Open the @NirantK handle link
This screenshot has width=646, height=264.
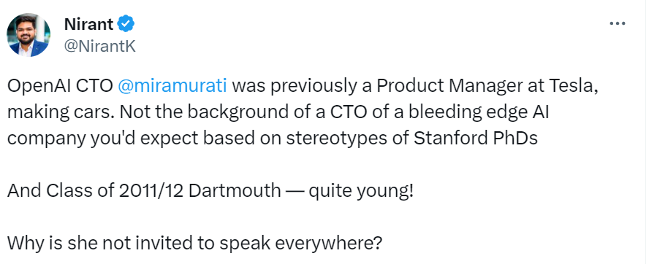click(99, 47)
